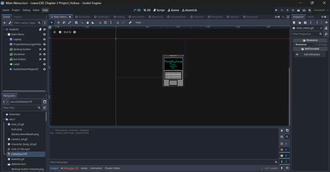Open the script attached to Node2D
The image size is (330, 172).
click(40, 29)
